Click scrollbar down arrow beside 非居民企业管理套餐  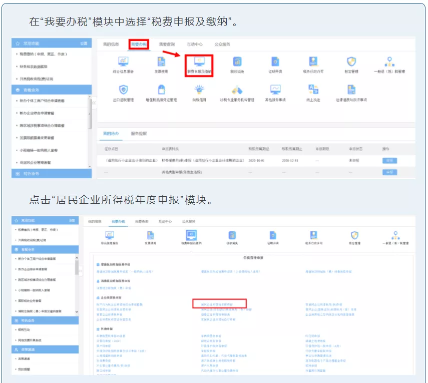90,166
